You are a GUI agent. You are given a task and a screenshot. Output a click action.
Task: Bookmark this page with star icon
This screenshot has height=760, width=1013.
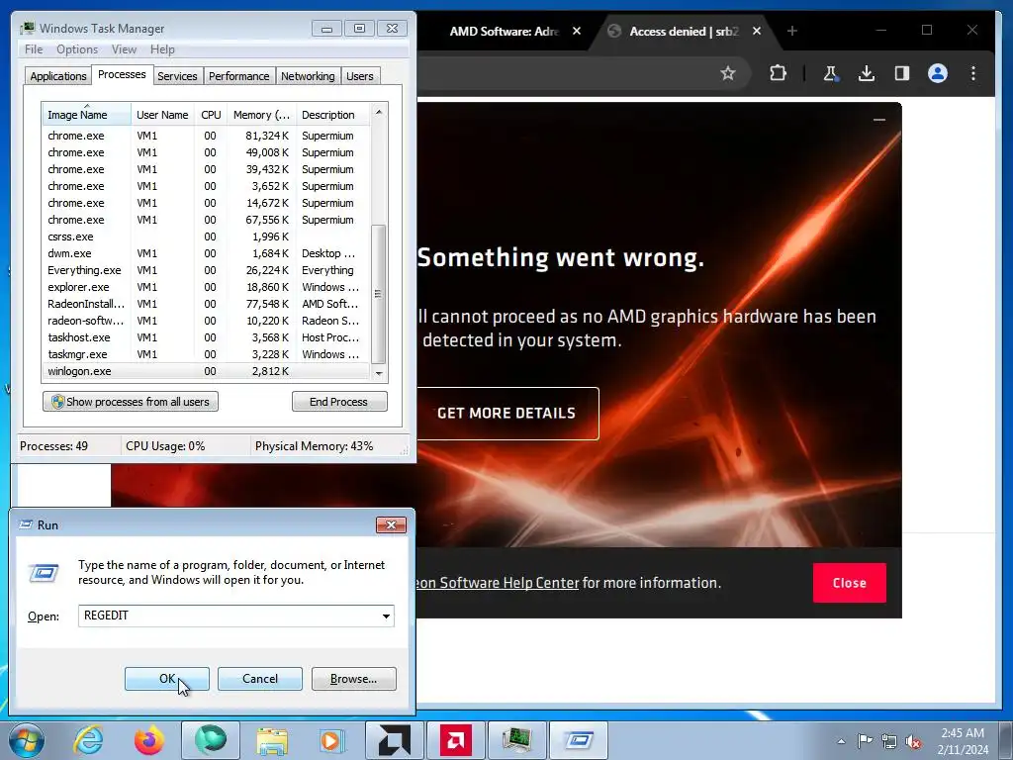pyautogui.click(x=728, y=73)
